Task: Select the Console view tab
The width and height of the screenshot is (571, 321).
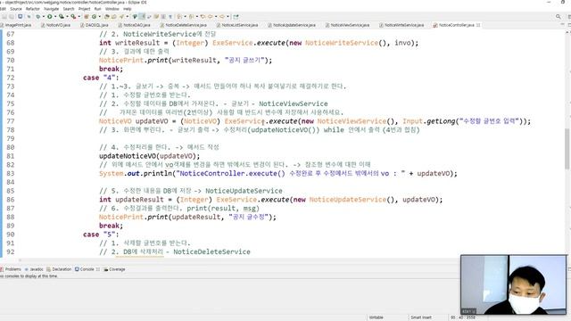Action: [x=87, y=269]
